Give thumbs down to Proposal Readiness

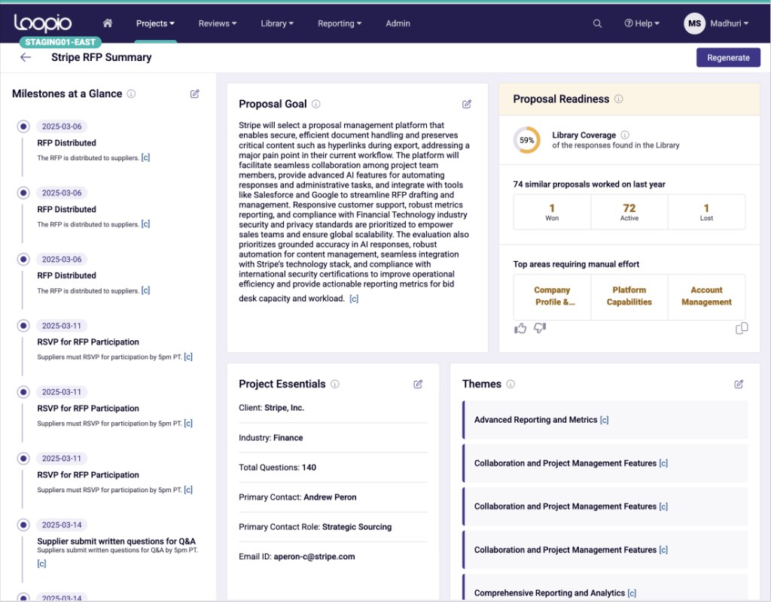[540, 328]
